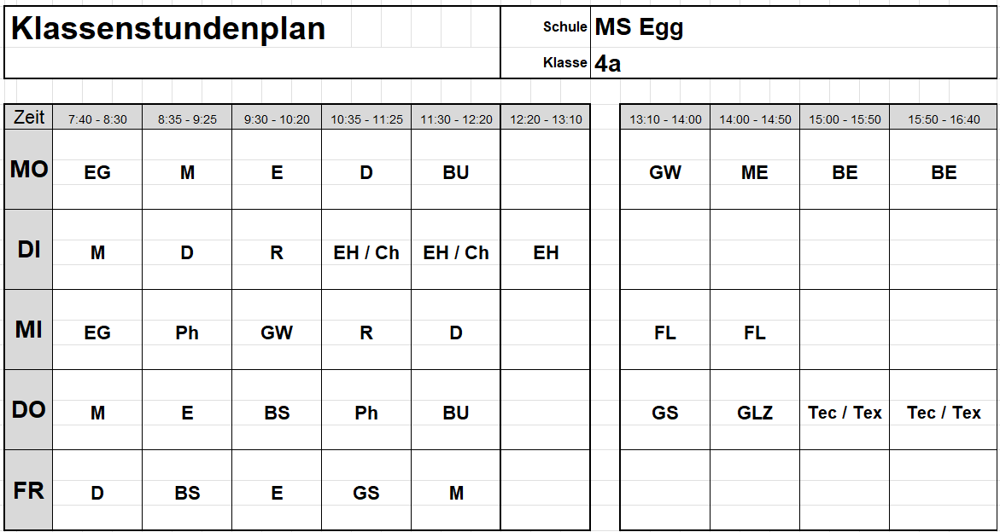
Task: Click Tuesday's R lesson cell
Action: pos(277,250)
